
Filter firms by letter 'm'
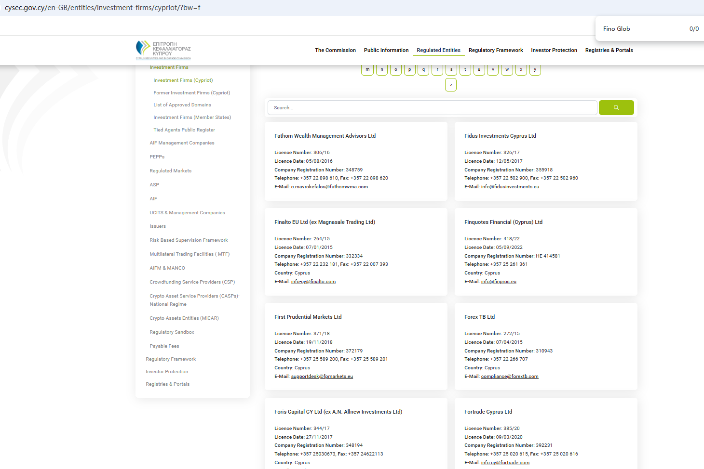(x=367, y=70)
